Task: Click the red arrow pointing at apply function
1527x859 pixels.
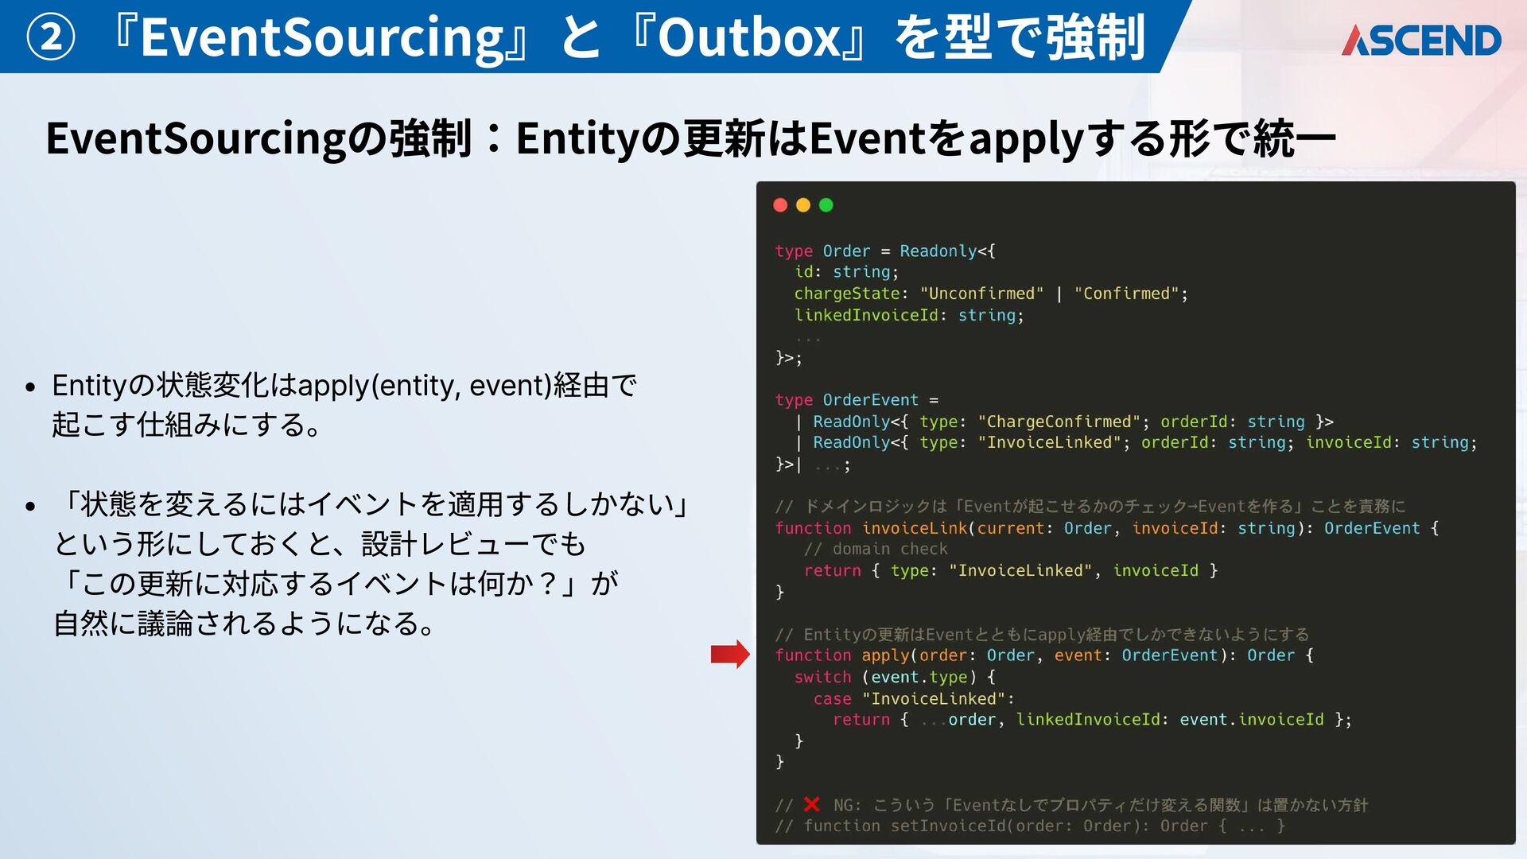Action: (729, 654)
